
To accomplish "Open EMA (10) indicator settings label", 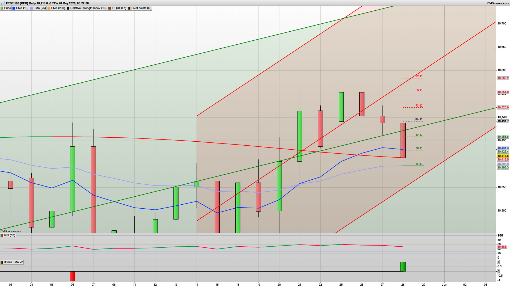I will [x=22, y=8].
